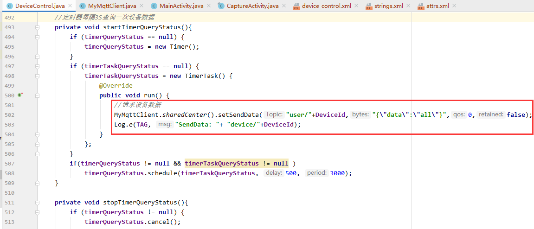Click line number 495 in the gutter
The width and height of the screenshot is (534, 229).
pyautogui.click(x=10, y=47)
